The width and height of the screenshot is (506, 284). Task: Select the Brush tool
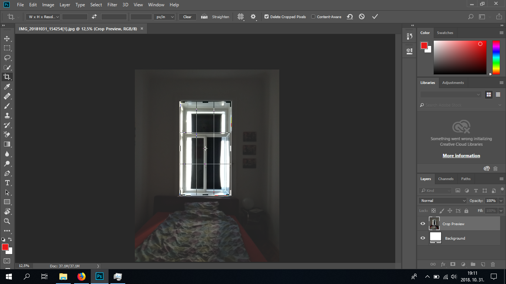[7, 106]
